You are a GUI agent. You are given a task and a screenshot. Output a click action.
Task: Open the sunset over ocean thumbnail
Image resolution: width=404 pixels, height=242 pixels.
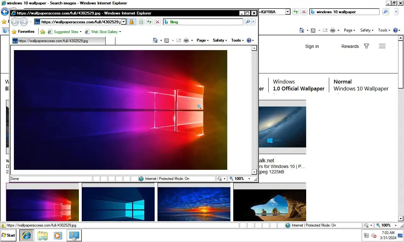coord(194,204)
